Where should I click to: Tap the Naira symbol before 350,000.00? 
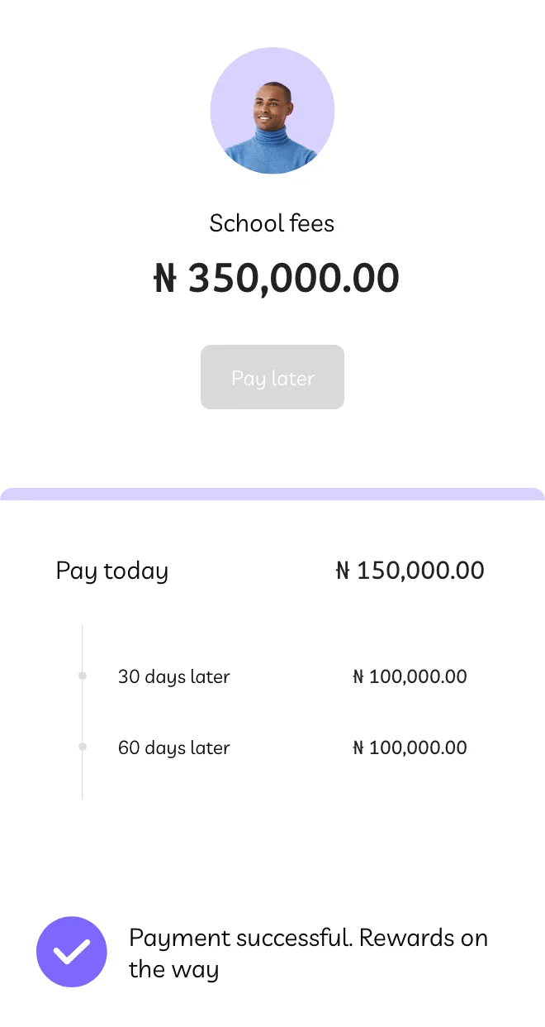tap(165, 279)
